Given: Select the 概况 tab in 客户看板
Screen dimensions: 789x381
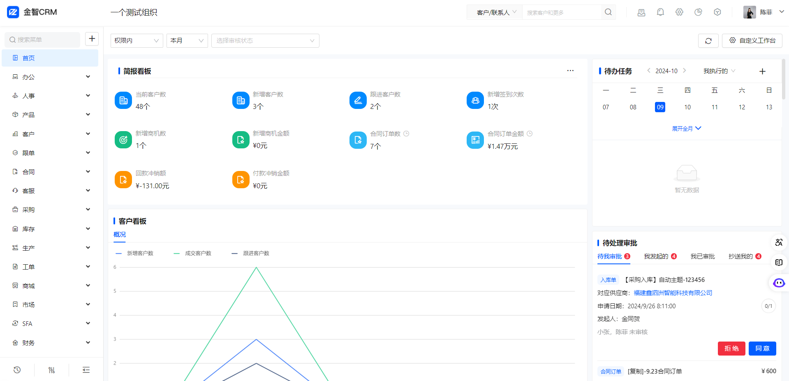Looking at the screenshot, I should (x=120, y=235).
